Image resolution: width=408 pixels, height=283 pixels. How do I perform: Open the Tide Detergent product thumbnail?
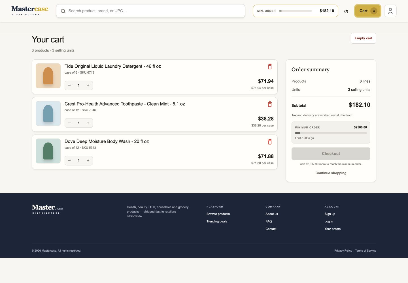pos(48,76)
